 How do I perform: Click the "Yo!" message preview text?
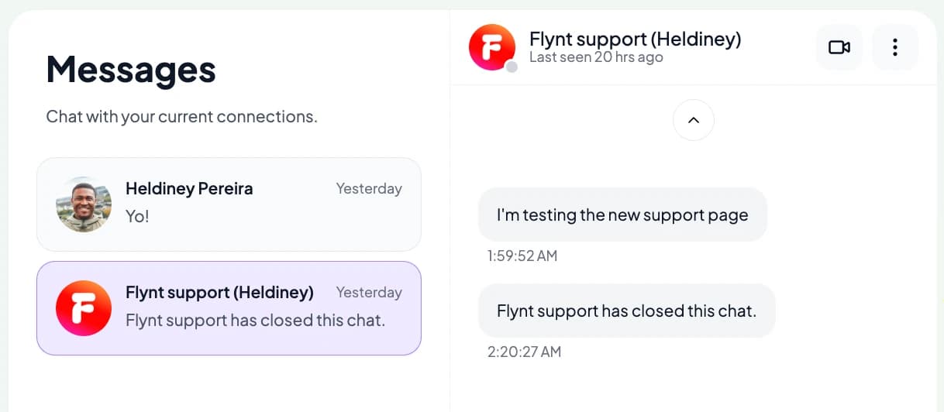pyautogui.click(x=137, y=216)
